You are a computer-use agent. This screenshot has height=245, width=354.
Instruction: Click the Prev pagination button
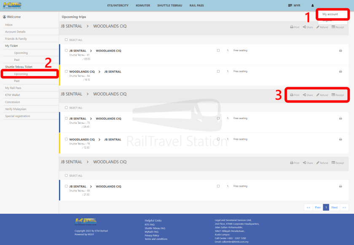click(x=318, y=207)
